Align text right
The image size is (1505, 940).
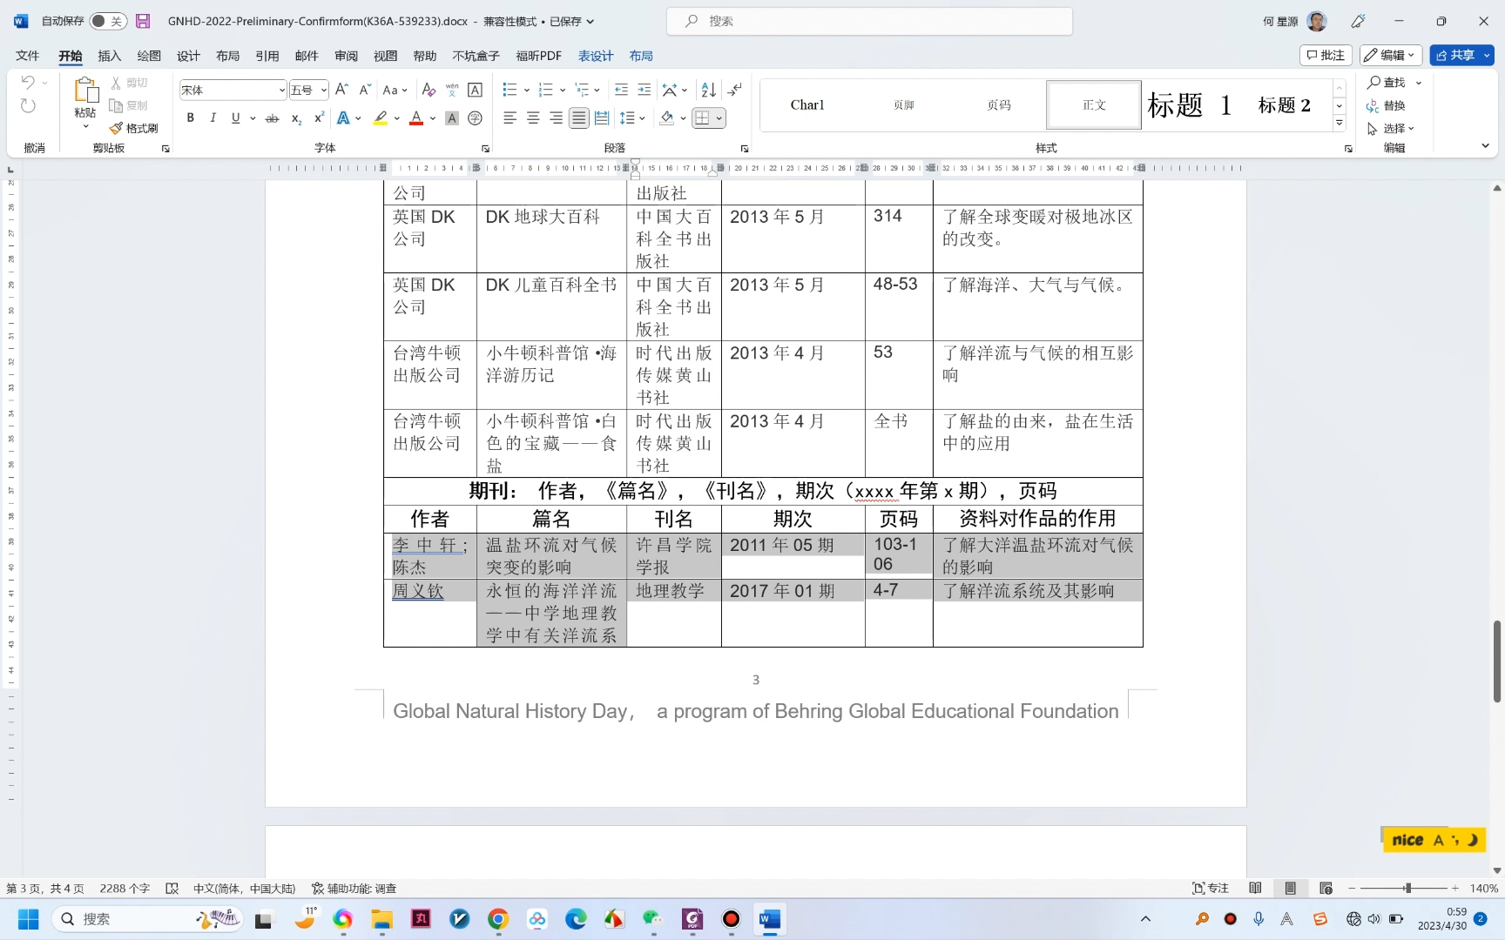[x=556, y=117]
